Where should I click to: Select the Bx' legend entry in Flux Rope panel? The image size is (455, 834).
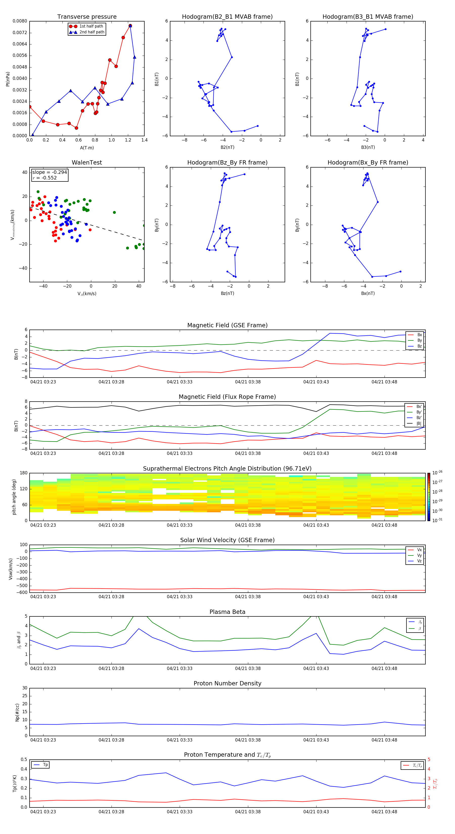tap(414, 407)
